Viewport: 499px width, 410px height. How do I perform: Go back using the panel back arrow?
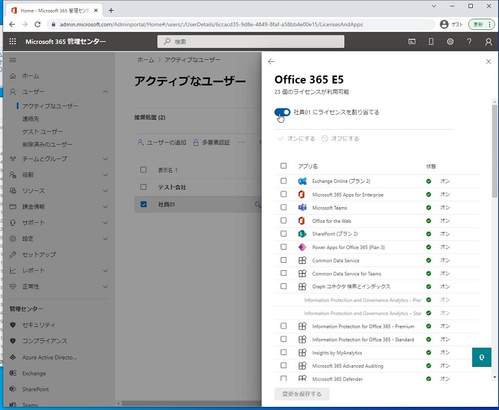click(271, 61)
